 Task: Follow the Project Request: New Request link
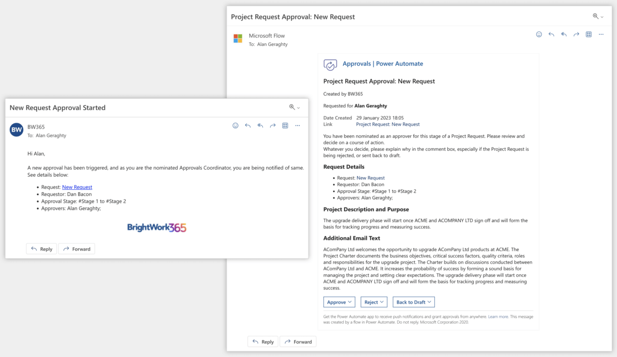coord(388,124)
